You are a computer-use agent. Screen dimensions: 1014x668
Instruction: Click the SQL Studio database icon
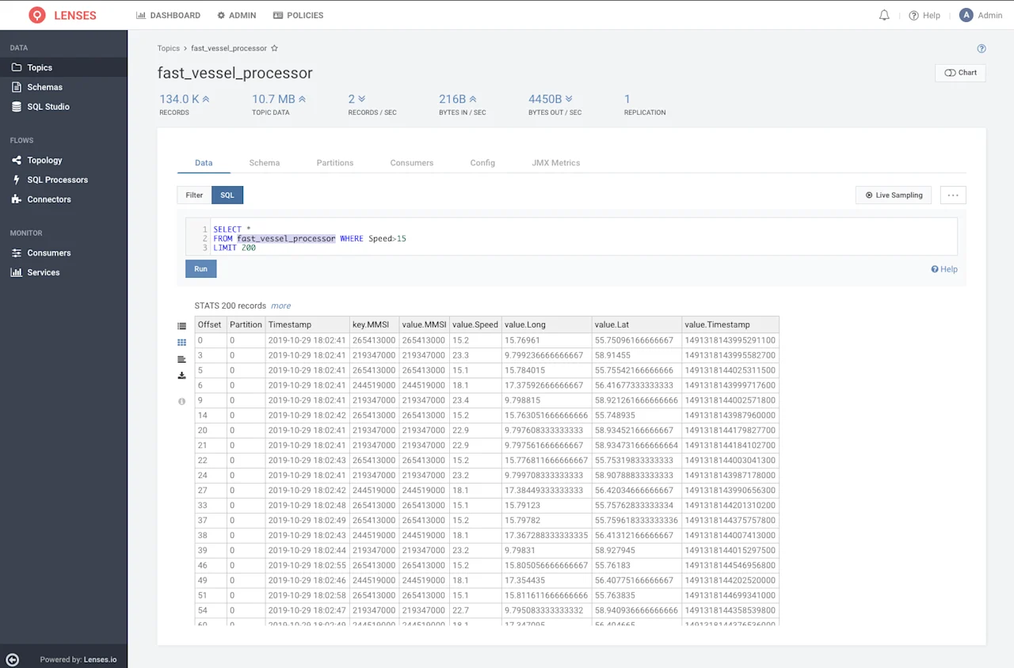[x=17, y=107]
